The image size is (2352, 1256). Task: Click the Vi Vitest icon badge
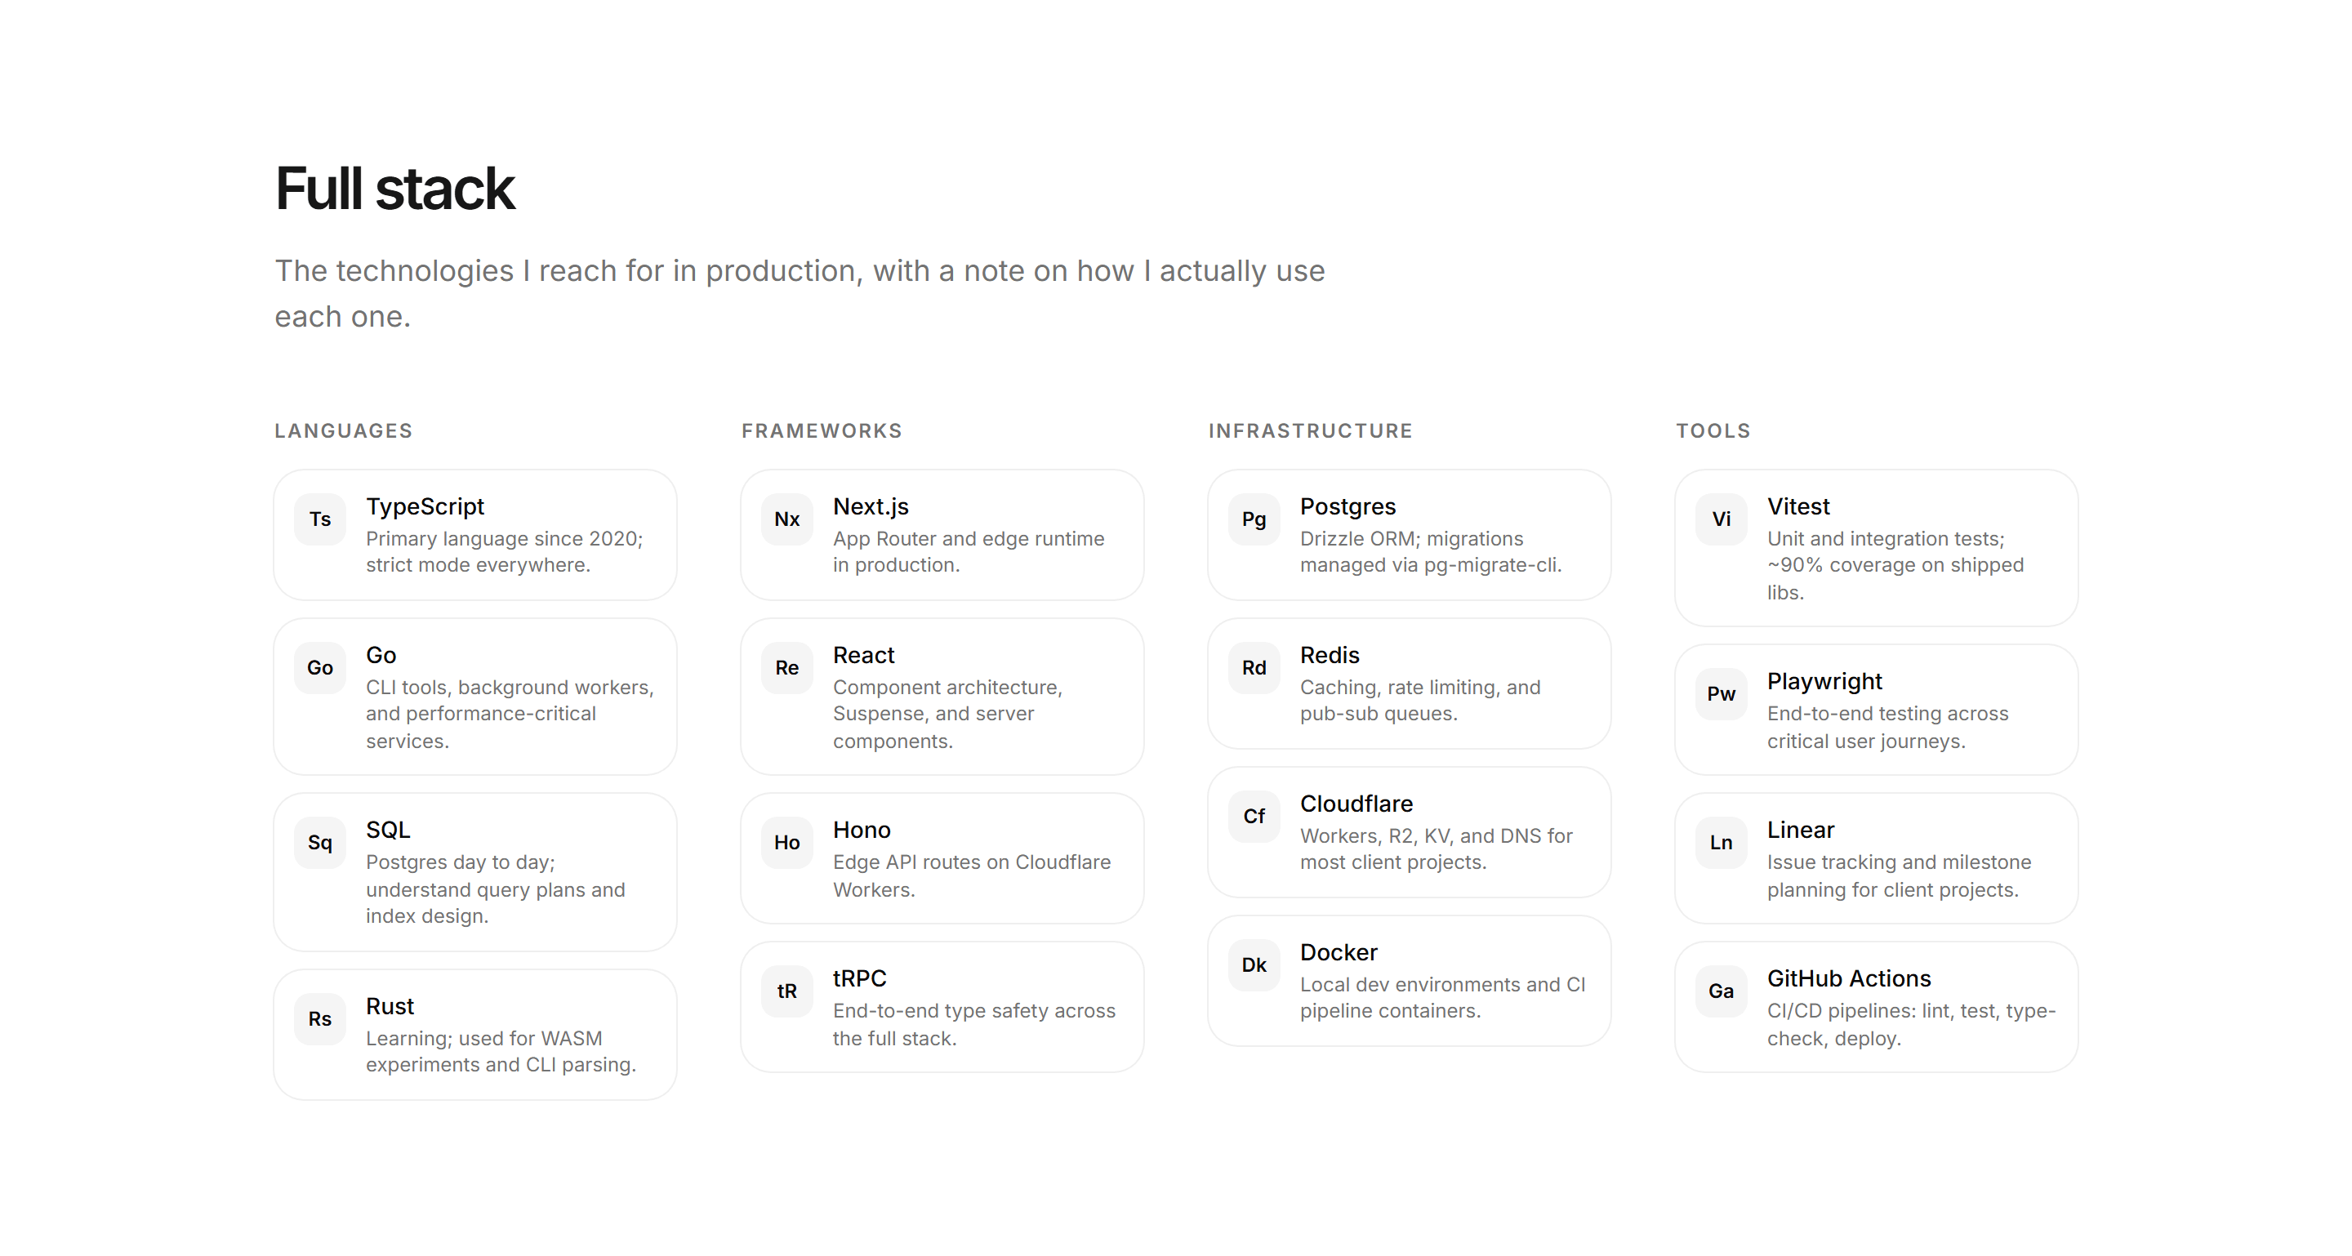tap(1721, 519)
